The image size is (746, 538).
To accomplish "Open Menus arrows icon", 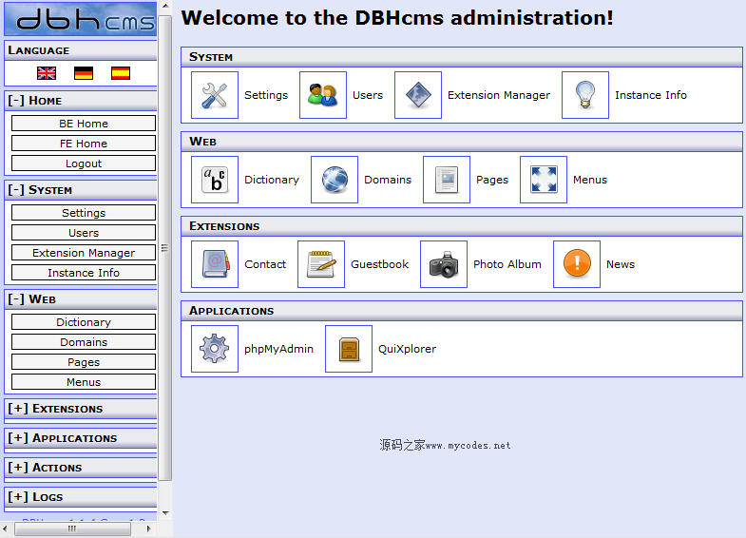I will [544, 180].
